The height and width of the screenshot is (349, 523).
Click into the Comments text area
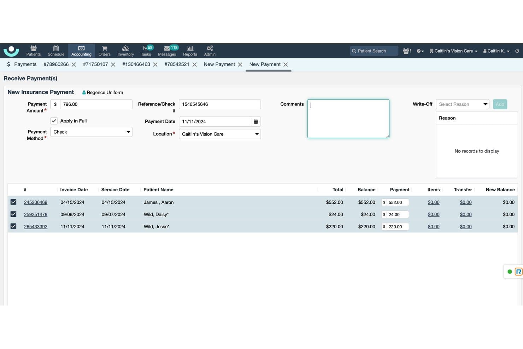(x=348, y=119)
